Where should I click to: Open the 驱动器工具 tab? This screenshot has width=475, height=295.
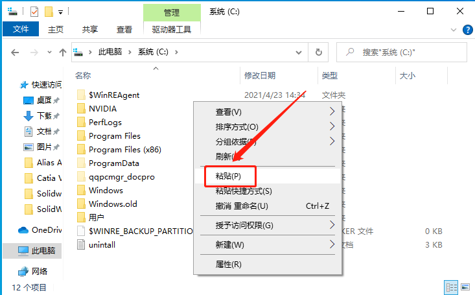[172, 29]
